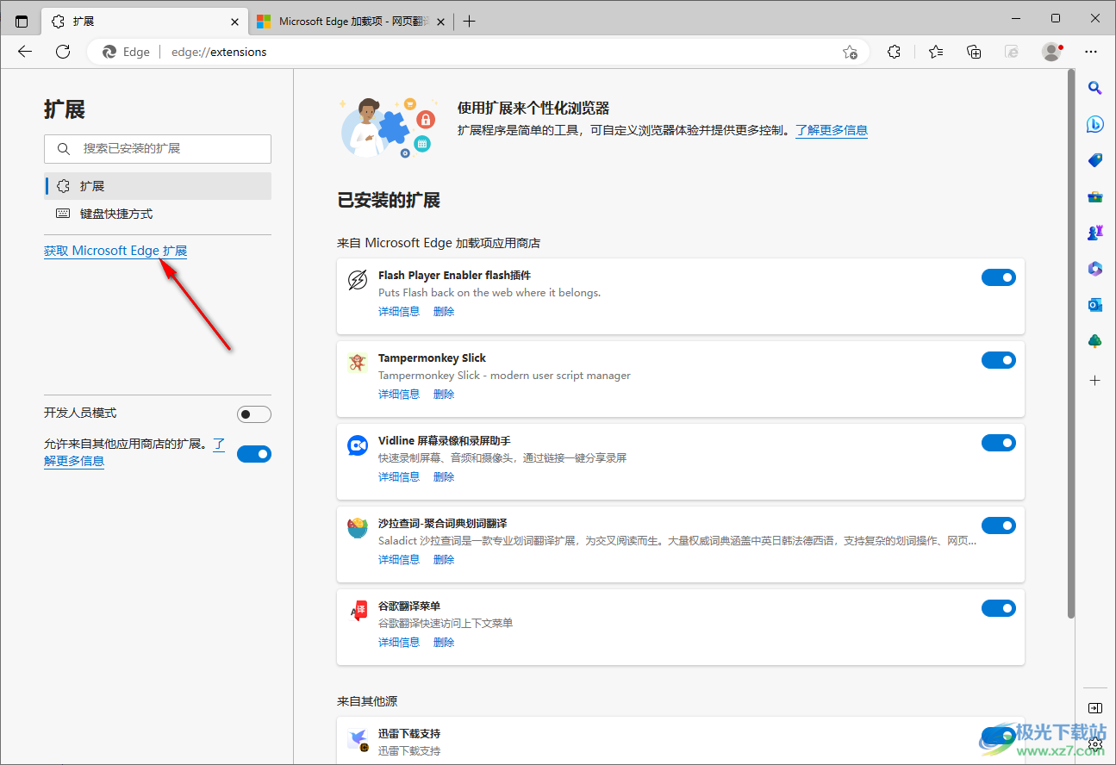
Task: Click the 搜索已安装的扩展 search field
Action: click(x=158, y=148)
